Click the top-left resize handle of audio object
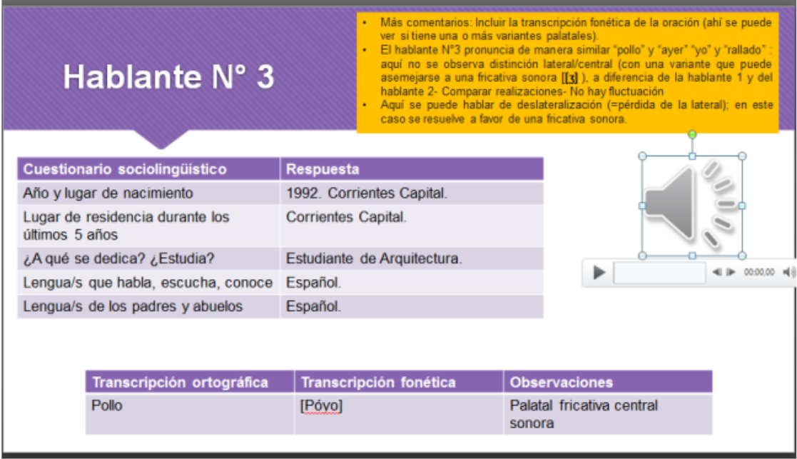 click(641, 156)
